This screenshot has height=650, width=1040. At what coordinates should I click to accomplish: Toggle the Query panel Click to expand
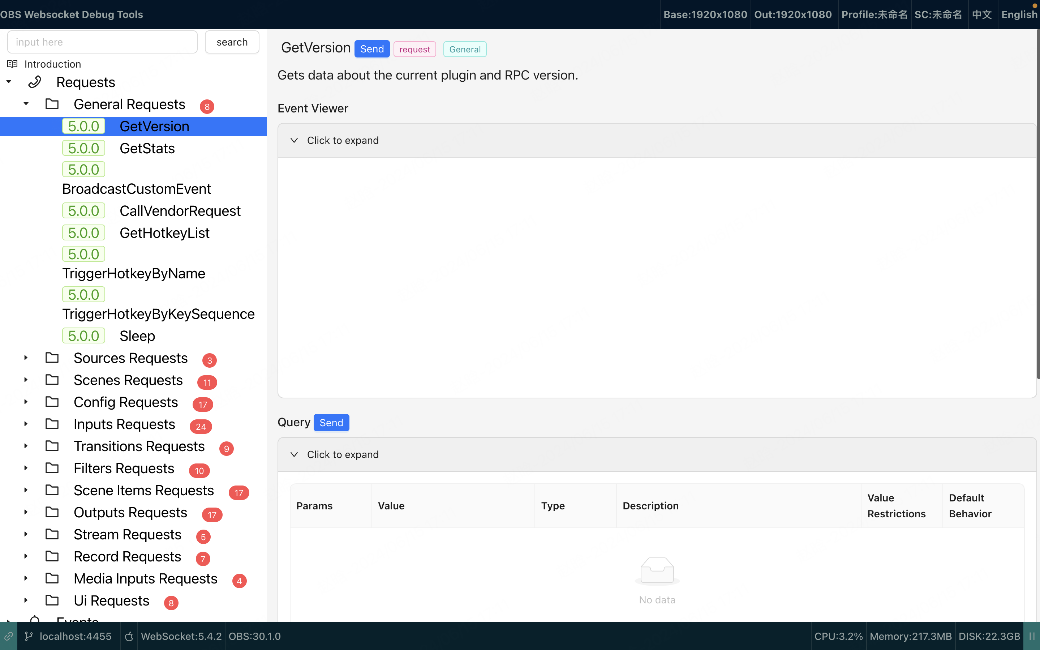[342, 454]
